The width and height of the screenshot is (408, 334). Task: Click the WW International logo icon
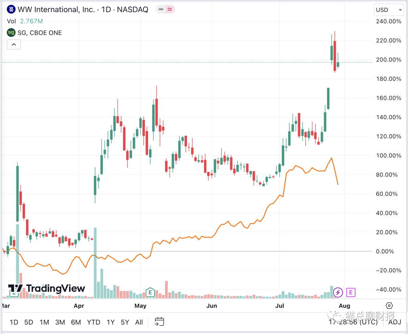pos(11,9)
